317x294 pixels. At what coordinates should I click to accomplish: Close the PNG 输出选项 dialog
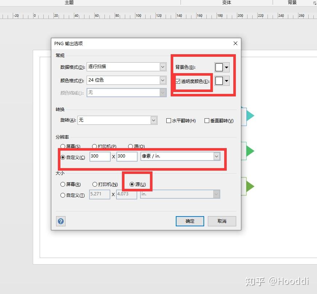(235, 43)
